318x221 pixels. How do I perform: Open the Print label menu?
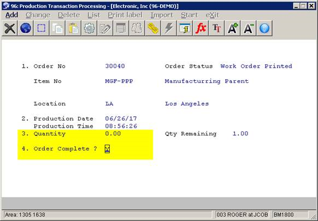point(125,15)
